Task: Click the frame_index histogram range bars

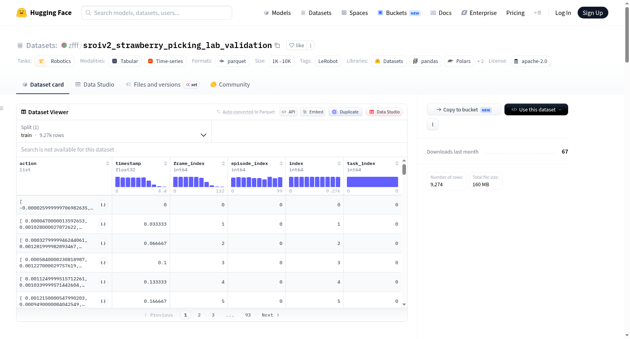Action: tap(199, 182)
